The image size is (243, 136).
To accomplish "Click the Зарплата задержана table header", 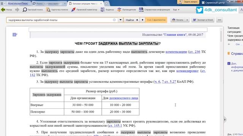I will [47, 95].
